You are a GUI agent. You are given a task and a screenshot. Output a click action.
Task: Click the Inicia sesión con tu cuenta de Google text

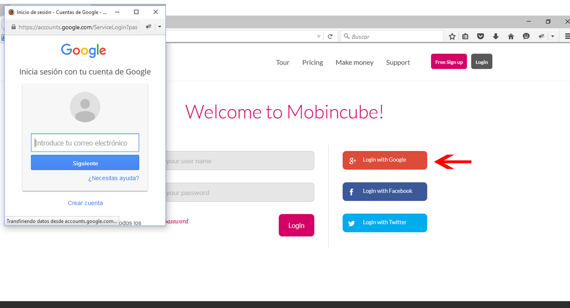click(x=85, y=72)
